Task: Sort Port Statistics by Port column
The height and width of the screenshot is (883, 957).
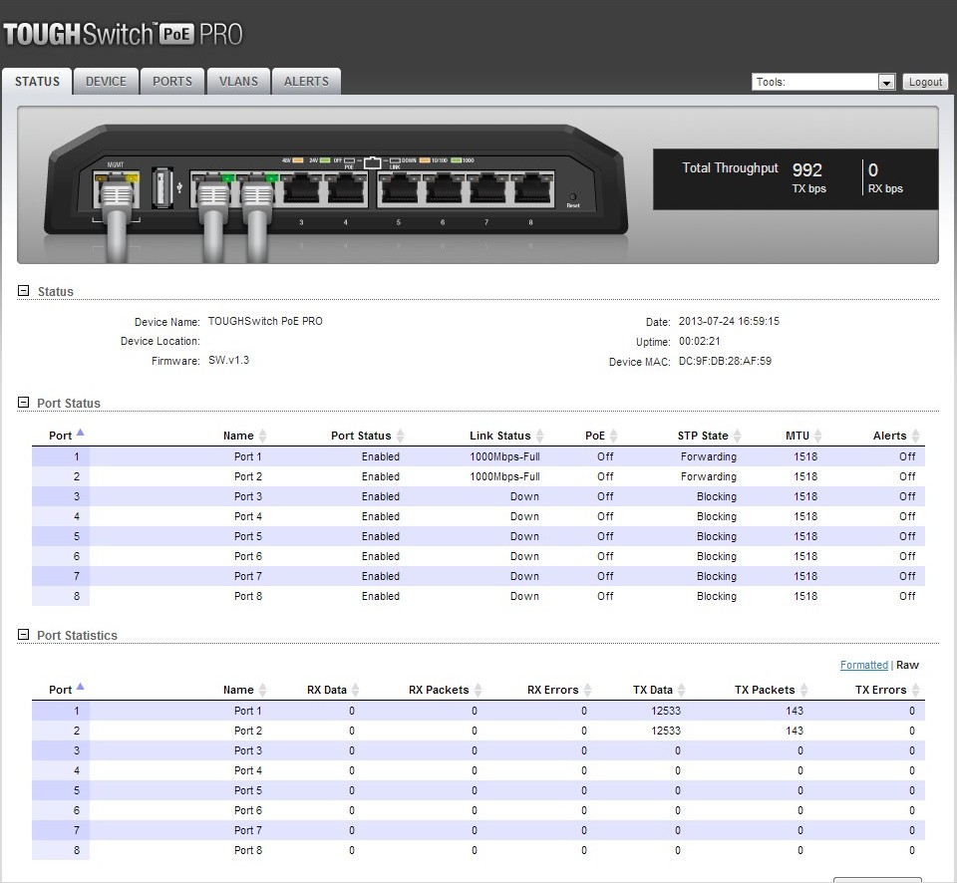Action: 66,689
